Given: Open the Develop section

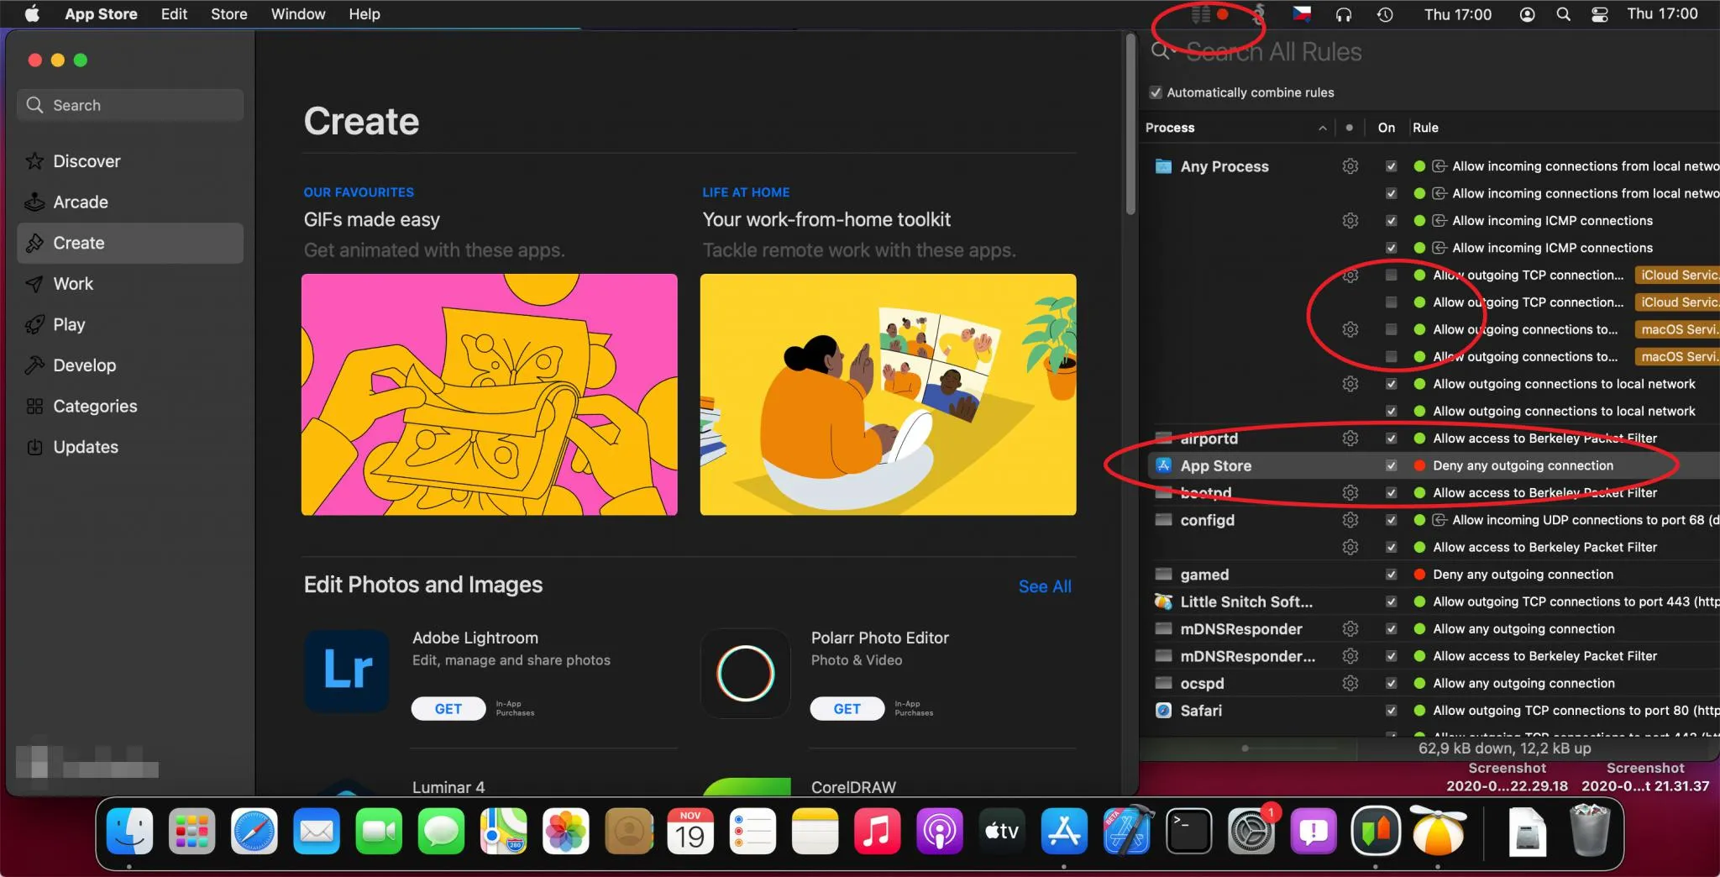Looking at the screenshot, I should click(130, 365).
